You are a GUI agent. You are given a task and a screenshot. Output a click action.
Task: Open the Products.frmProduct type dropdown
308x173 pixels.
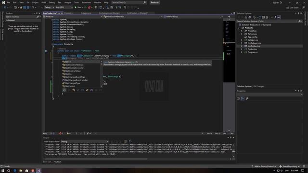pyautogui.click(x=133, y=17)
